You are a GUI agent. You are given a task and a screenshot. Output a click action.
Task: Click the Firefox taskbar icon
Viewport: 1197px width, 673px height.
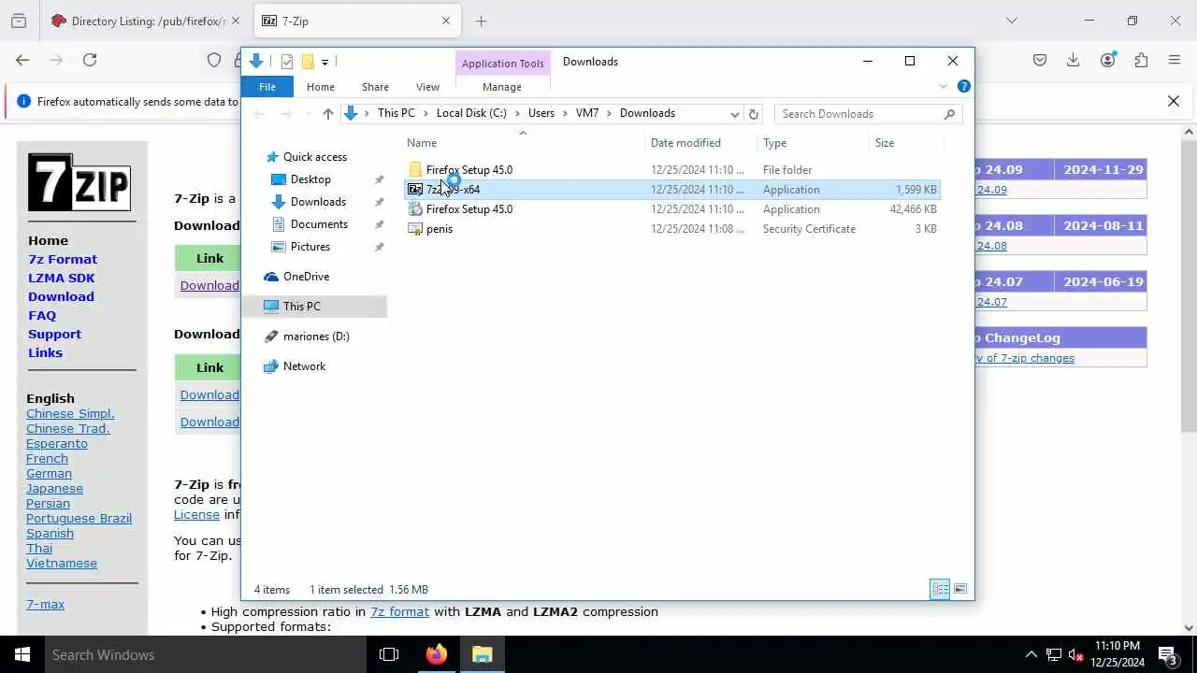point(436,654)
